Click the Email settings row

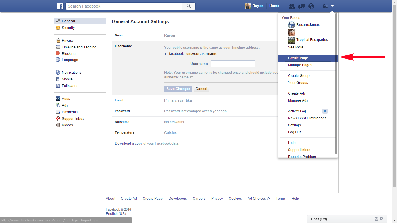point(195,100)
